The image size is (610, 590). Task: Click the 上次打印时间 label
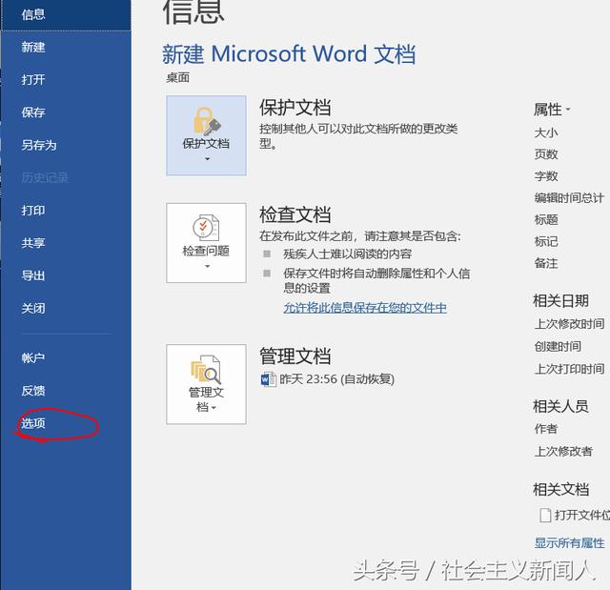pos(570,369)
